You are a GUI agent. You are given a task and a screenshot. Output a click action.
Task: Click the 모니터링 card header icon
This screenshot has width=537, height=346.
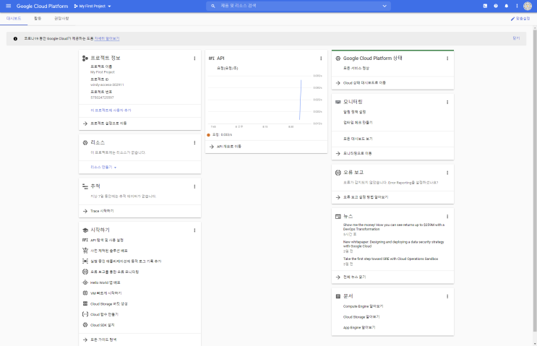tap(338, 102)
